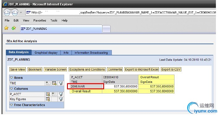219x116 pixels.
Task: Move P_ACCT to rows icon
Action: pyautogui.click(x=48, y=94)
